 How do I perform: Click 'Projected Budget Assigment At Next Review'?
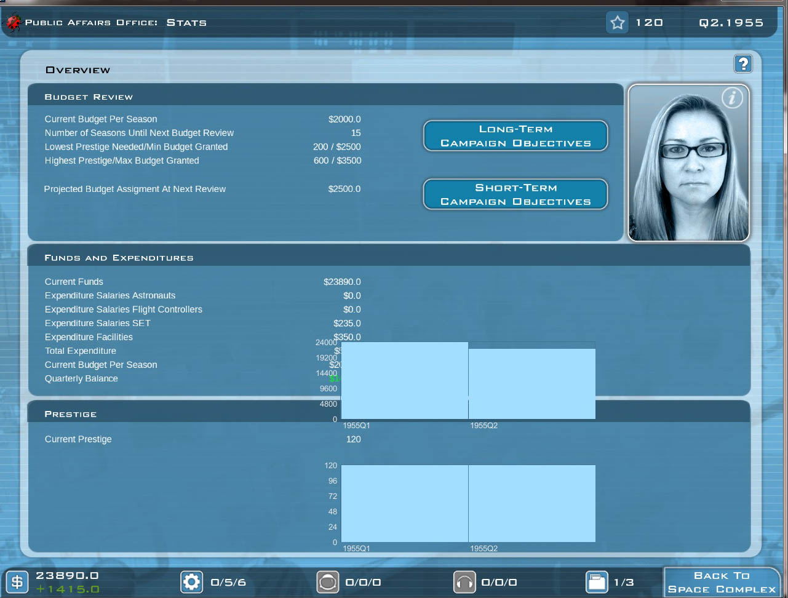(135, 189)
